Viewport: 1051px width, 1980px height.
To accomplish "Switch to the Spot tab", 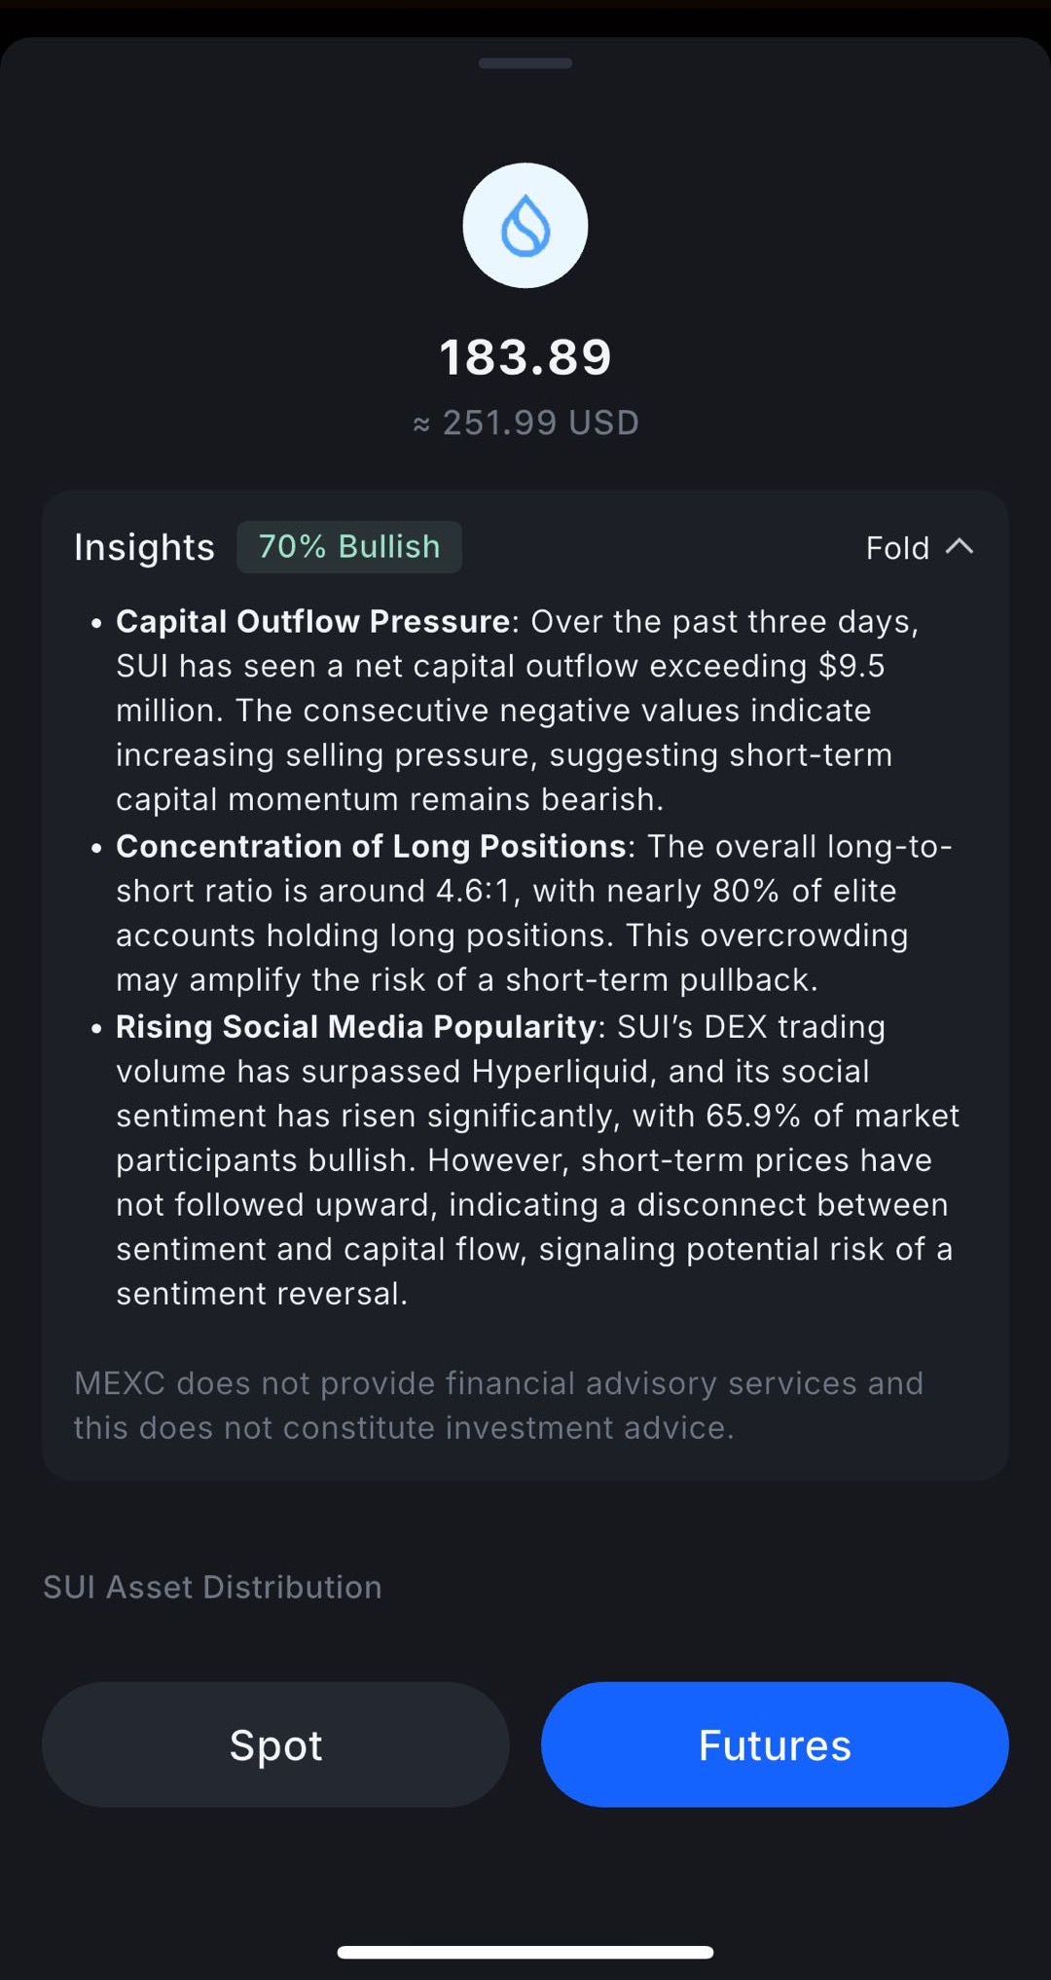I will click(275, 1744).
